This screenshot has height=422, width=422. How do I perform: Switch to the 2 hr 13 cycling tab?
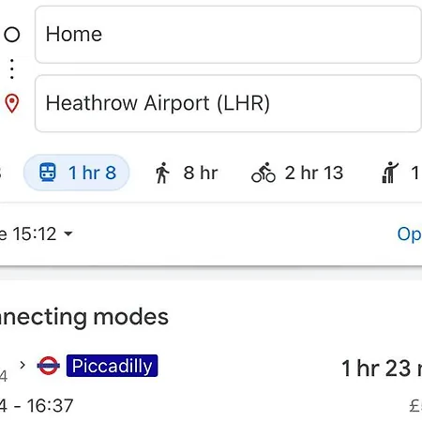click(x=297, y=173)
